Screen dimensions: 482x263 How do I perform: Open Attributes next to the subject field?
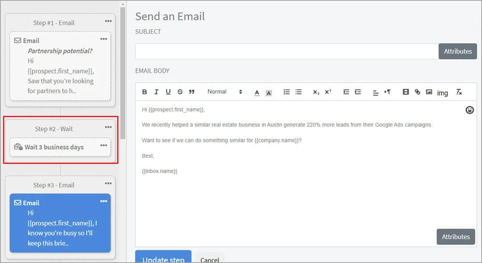[457, 51]
